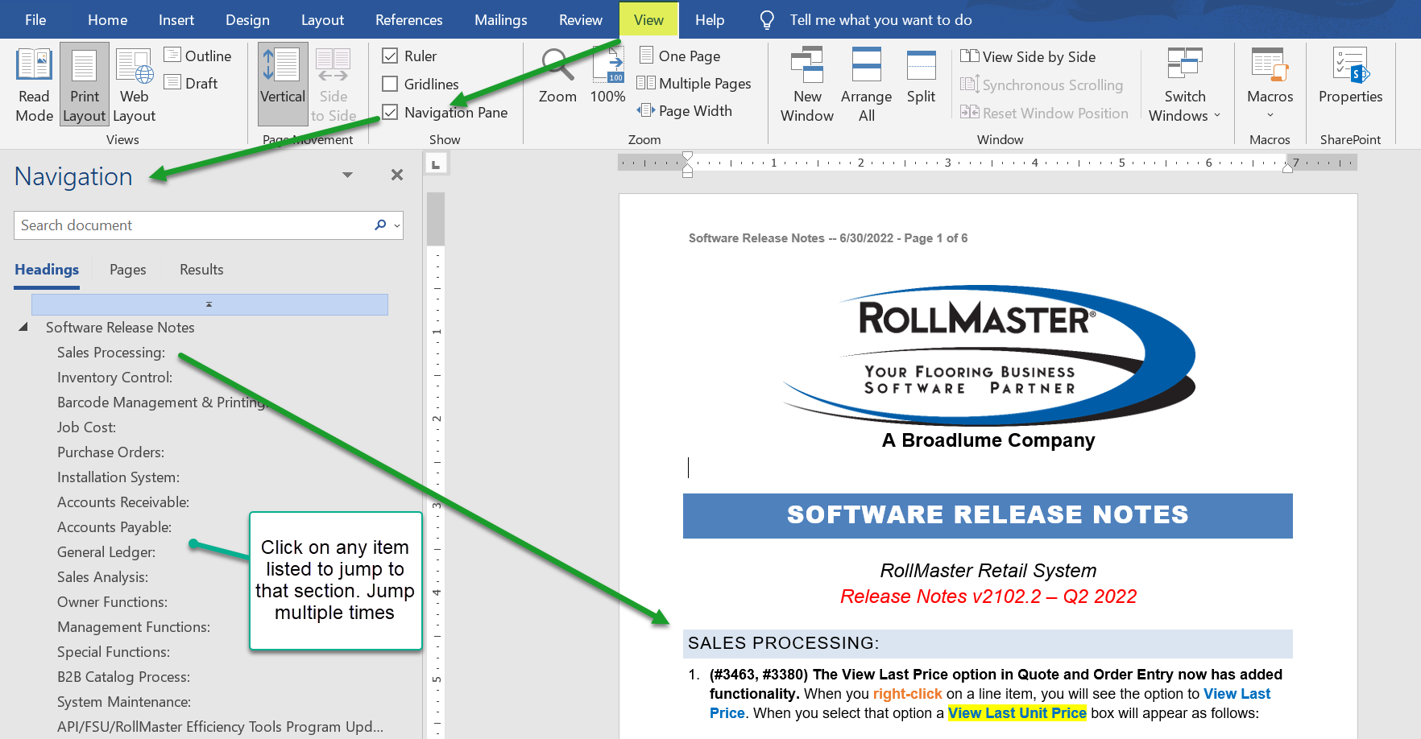
Task: Jump to Special Functions heading
Action: pyautogui.click(x=114, y=651)
